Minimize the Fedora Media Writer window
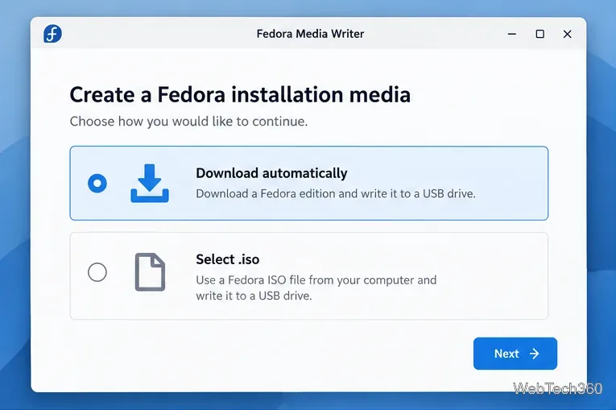Screen dimensions: 616x410 coord(512,34)
